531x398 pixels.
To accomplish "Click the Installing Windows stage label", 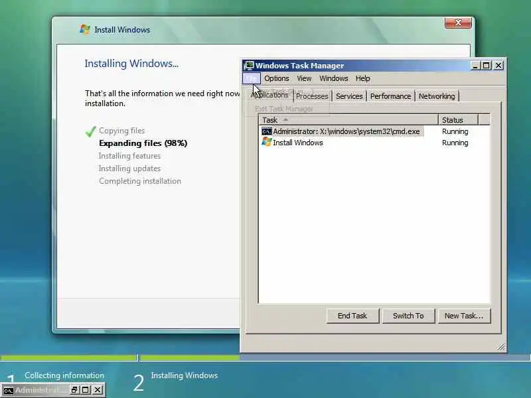I will coord(185,375).
